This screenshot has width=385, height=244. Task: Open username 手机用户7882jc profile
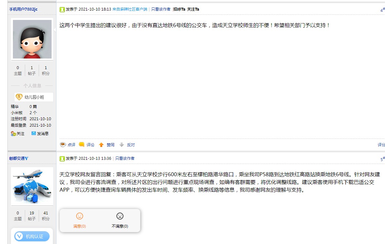[x=23, y=9]
